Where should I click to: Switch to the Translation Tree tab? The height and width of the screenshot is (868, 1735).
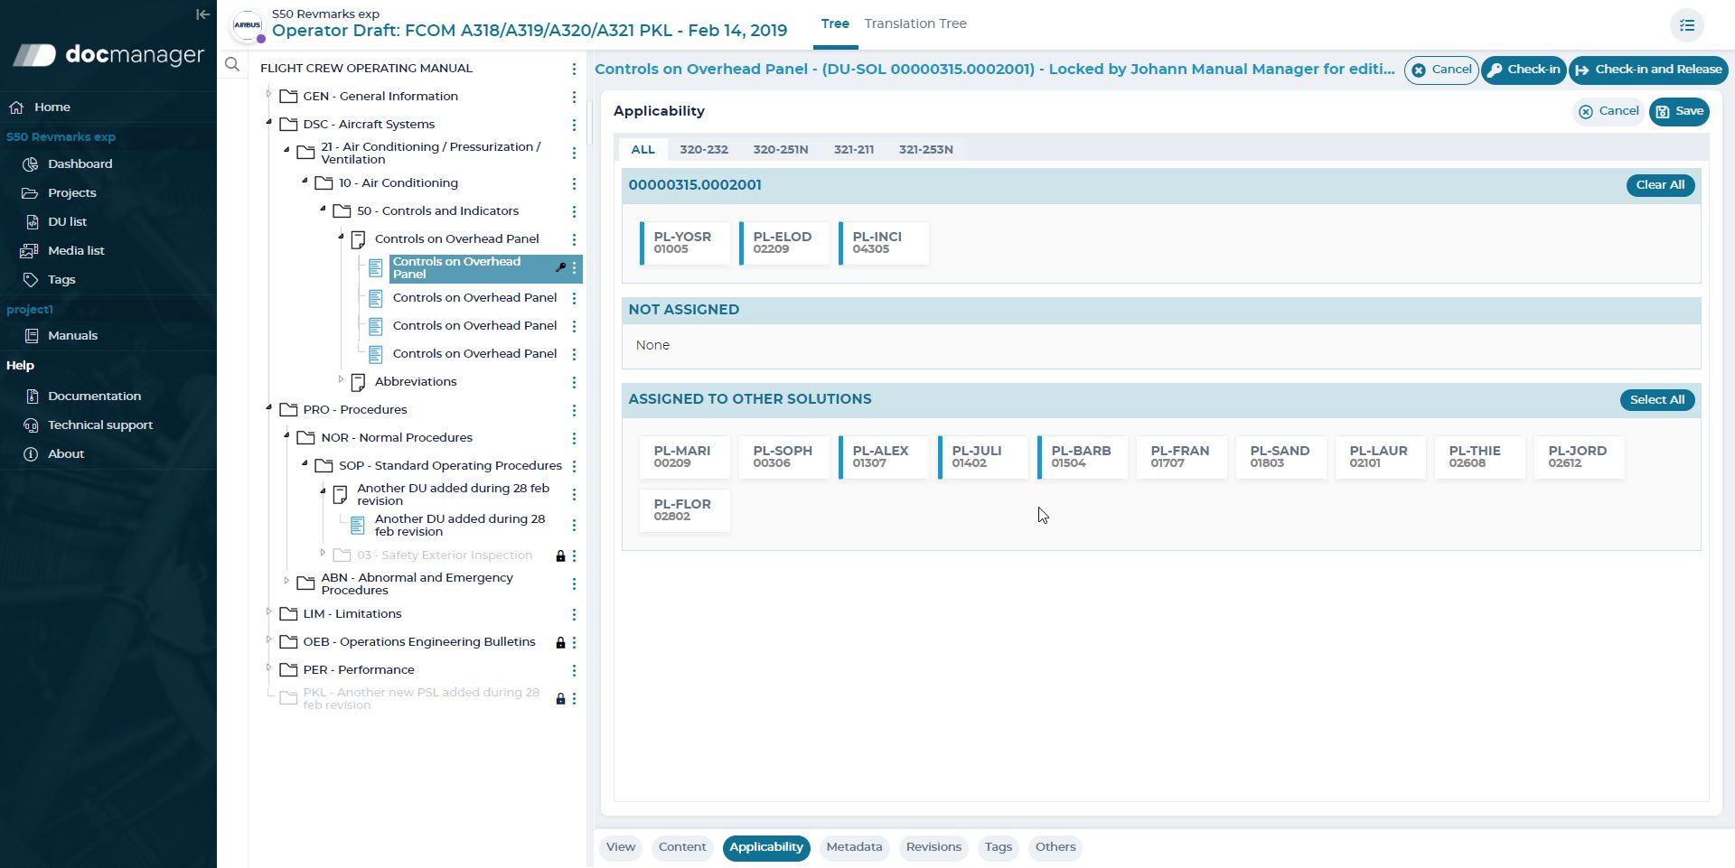tap(914, 23)
